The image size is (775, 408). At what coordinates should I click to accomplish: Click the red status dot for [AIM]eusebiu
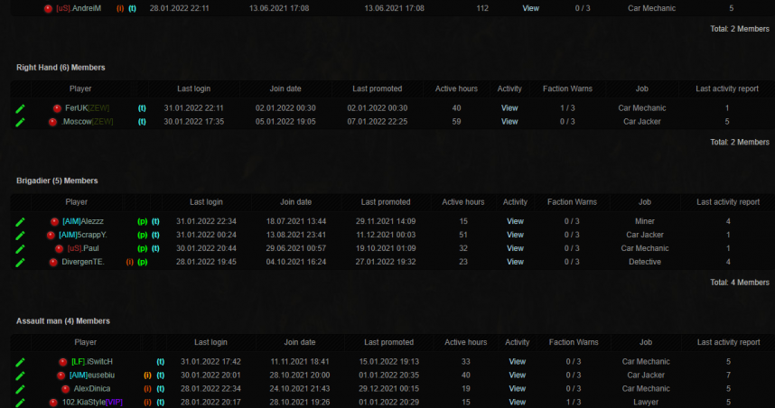coord(61,376)
